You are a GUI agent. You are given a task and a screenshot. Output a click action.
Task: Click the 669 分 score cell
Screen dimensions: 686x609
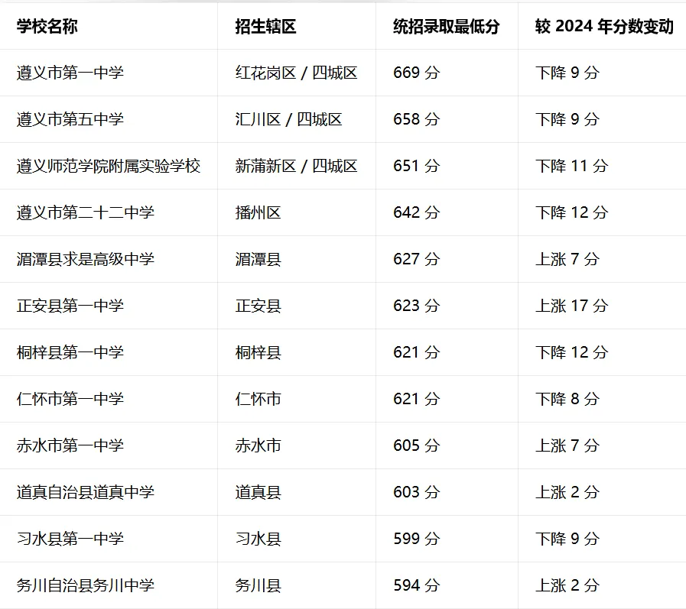414,73
